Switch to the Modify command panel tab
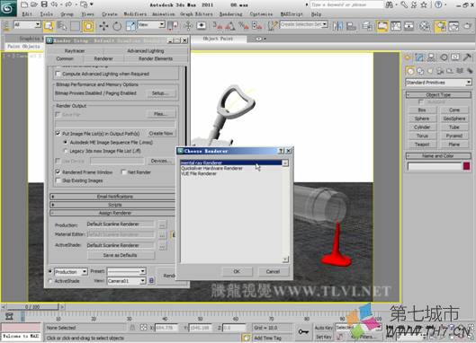The height and width of the screenshot is (343, 476). click(419, 57)
